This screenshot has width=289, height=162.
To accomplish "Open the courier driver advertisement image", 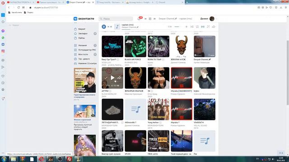I will pos(85,80).
